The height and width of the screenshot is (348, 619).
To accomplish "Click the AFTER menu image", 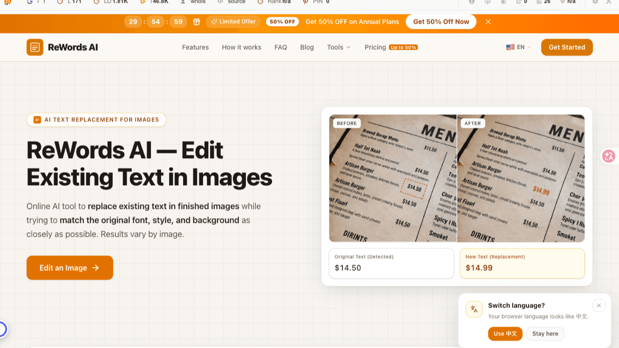I will (521, 178).
